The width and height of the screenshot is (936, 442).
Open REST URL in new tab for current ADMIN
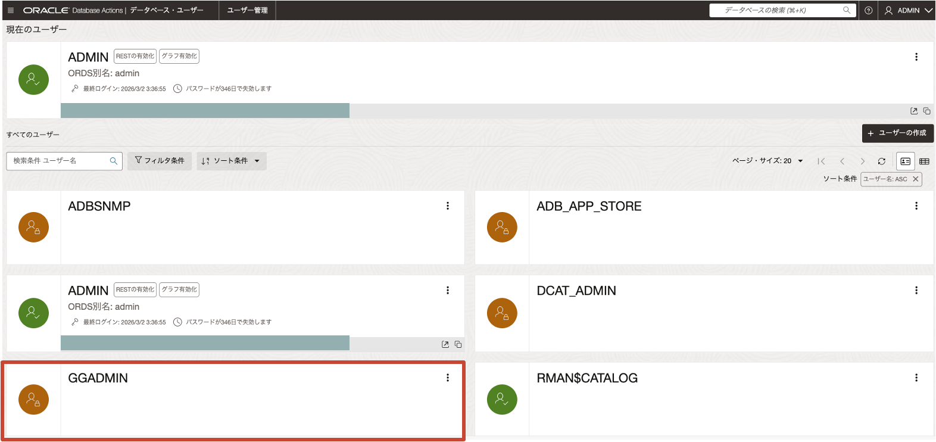(914, 111)
